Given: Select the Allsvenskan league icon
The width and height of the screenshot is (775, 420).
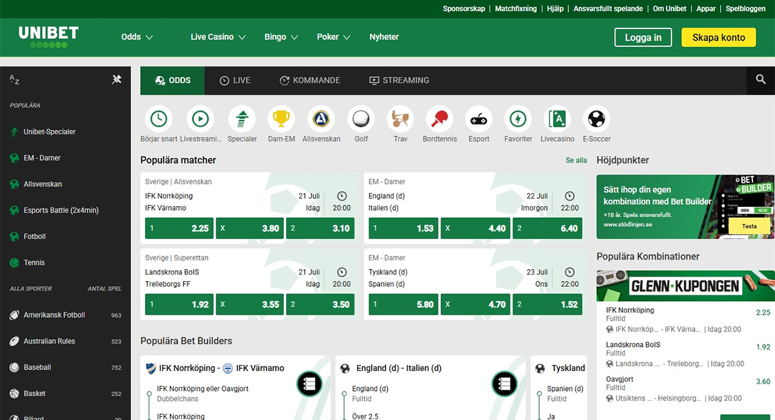Looking at the screenshot, I should click(321, 119).
